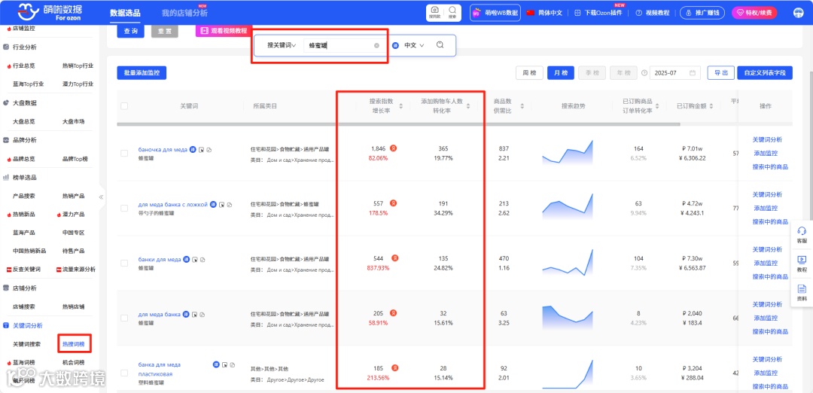Screen dimensions: 813x393
Task: Click 观看视频教程 button
Action: click(224, 31)
